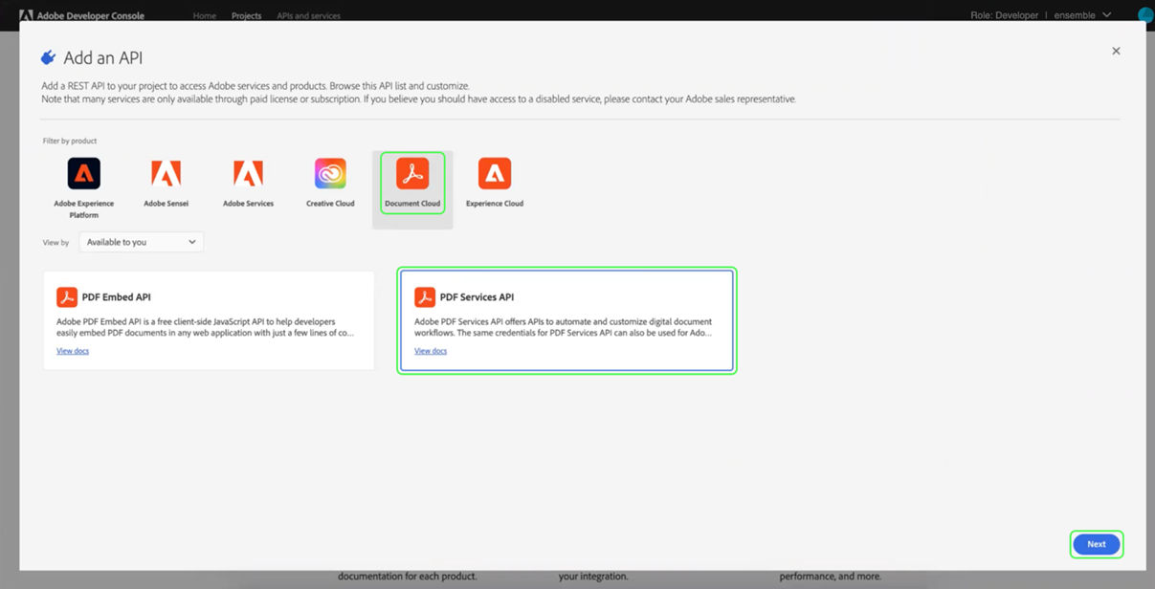Screen dimensions: 1155x589
Task: Open the user profile avatar
Action: 1145,15
